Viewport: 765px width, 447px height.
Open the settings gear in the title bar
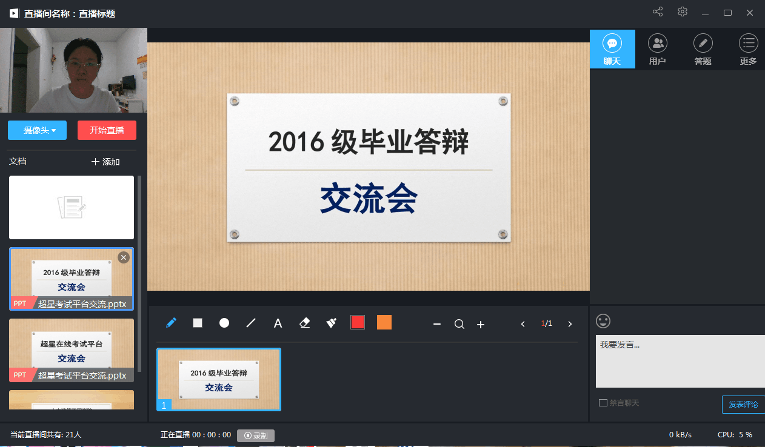(x=682, y=12)
